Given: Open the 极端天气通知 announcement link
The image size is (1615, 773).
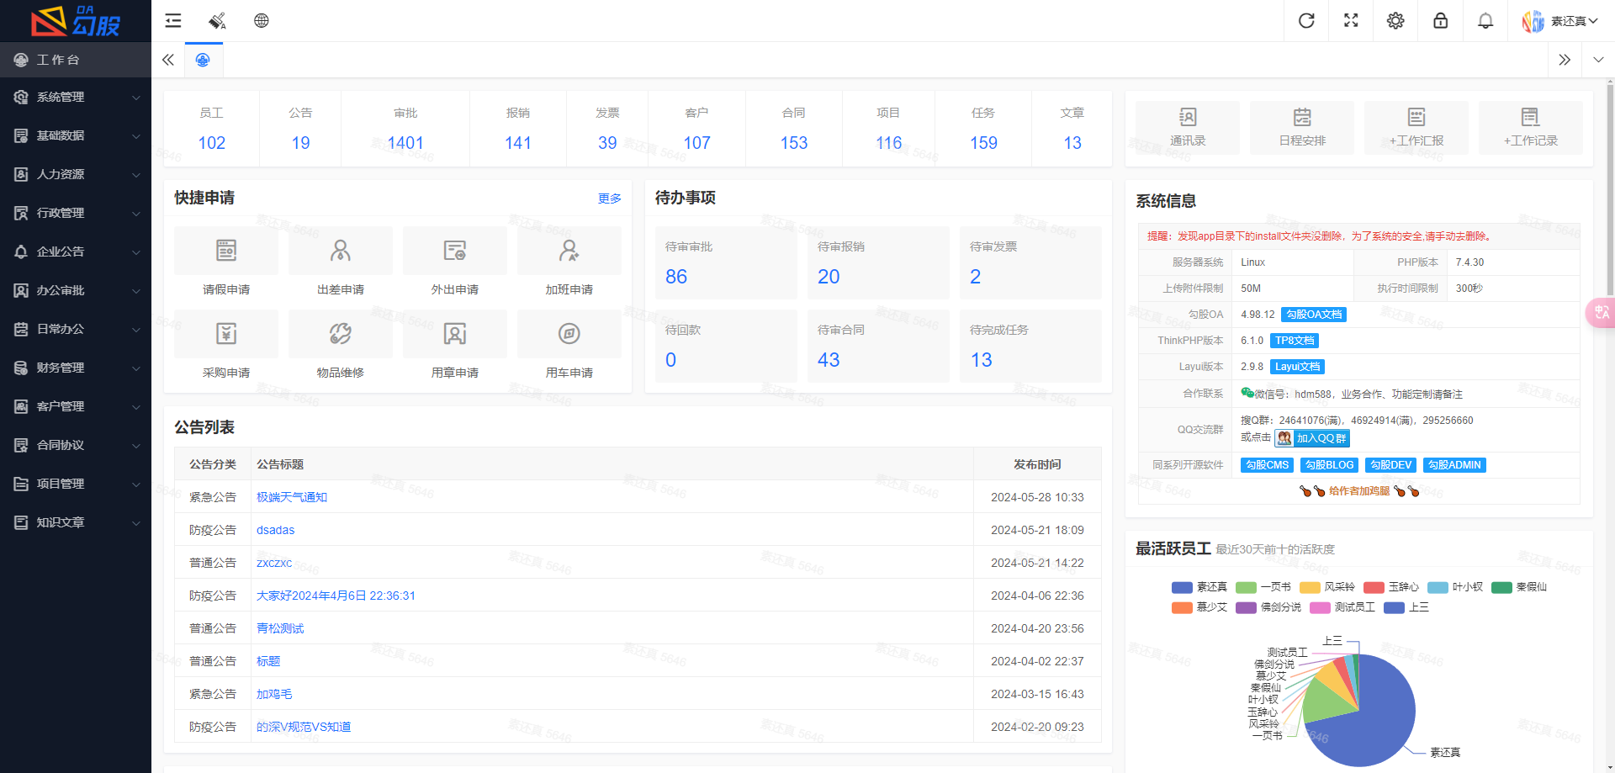Looking at the screenshot, I should tap(291, 496).
